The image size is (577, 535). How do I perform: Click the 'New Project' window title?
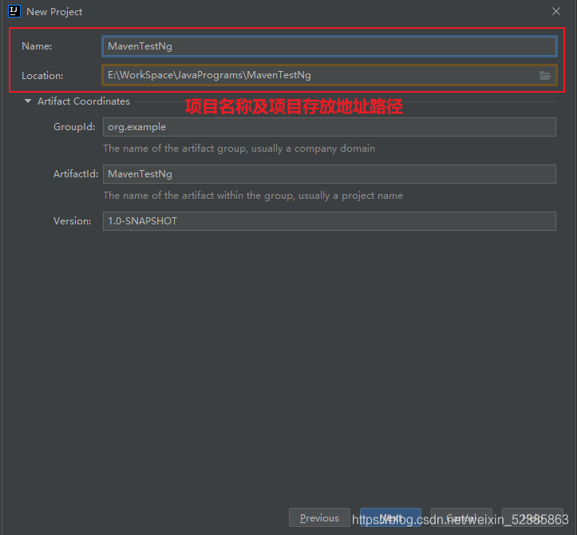tap(54, 12)
